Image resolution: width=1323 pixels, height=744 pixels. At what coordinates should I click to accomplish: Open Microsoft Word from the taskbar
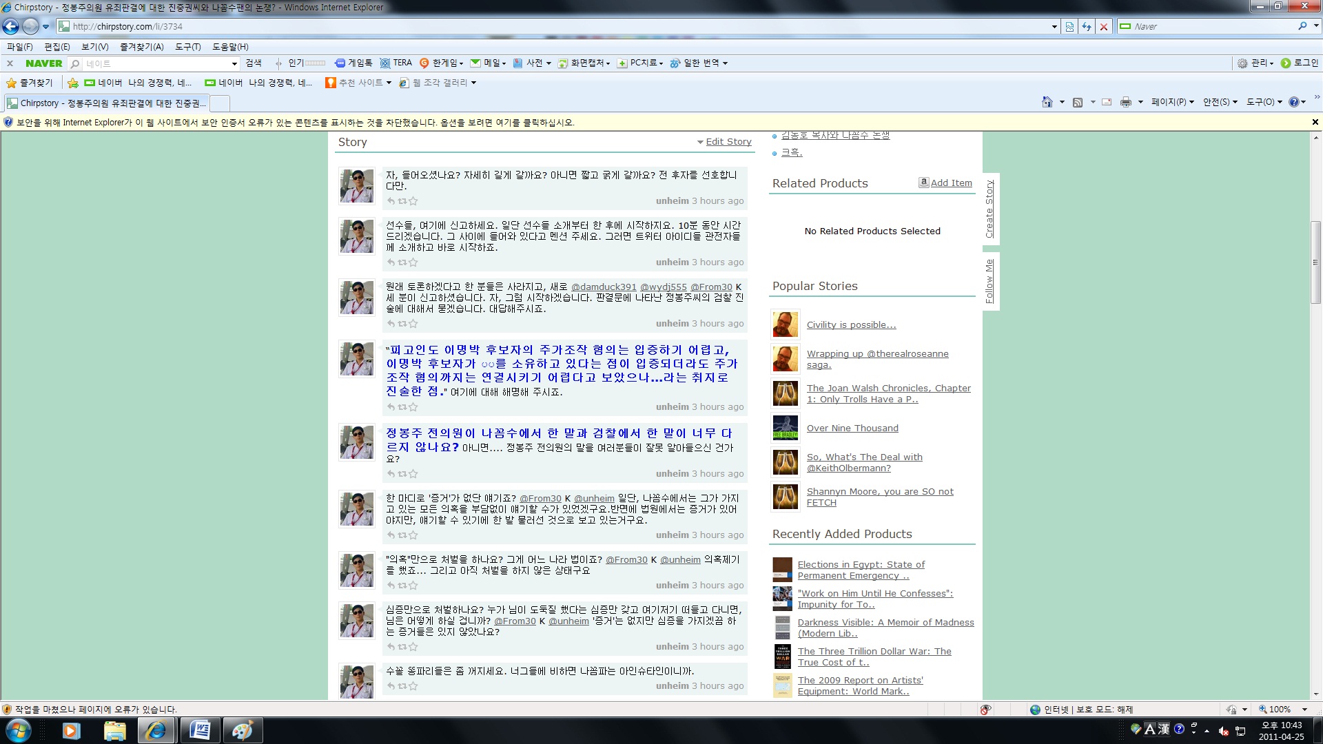[200, 730]
